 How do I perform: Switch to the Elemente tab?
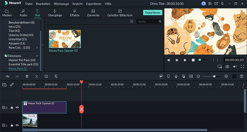[x=94, y=13]
